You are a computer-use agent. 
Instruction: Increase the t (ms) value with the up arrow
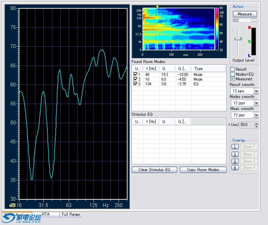(256, 123)
